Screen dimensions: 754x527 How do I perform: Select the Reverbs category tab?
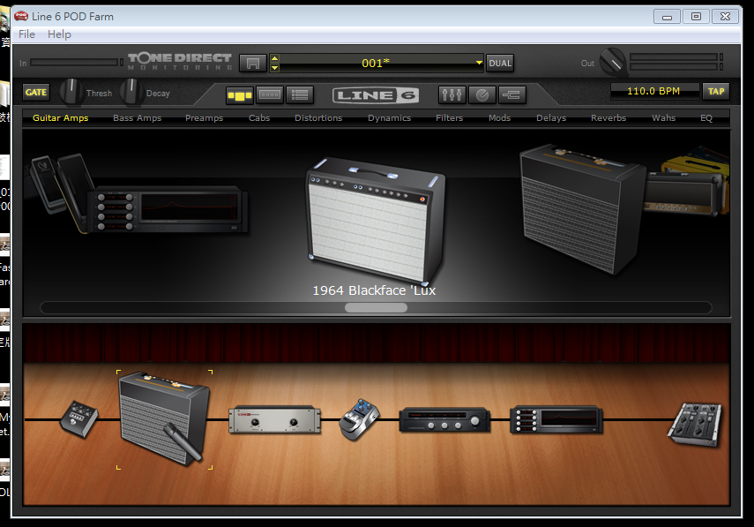pyautogui.click(x=608, y=118)
